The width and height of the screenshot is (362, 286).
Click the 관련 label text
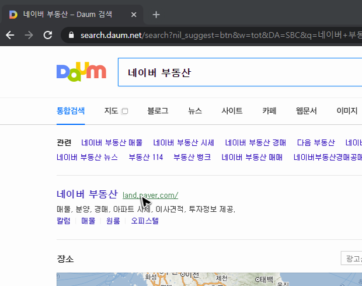64,142
